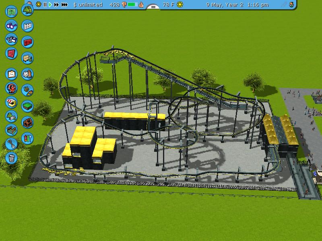This screenshot has width=322, height=241.
Task: Set double fast-forward speed
Action: tap(56, 4)
